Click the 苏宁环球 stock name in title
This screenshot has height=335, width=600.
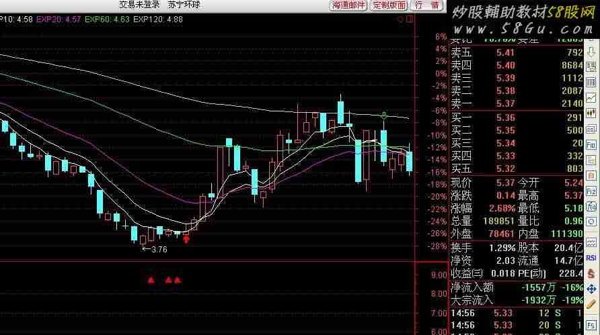(184, 5)
